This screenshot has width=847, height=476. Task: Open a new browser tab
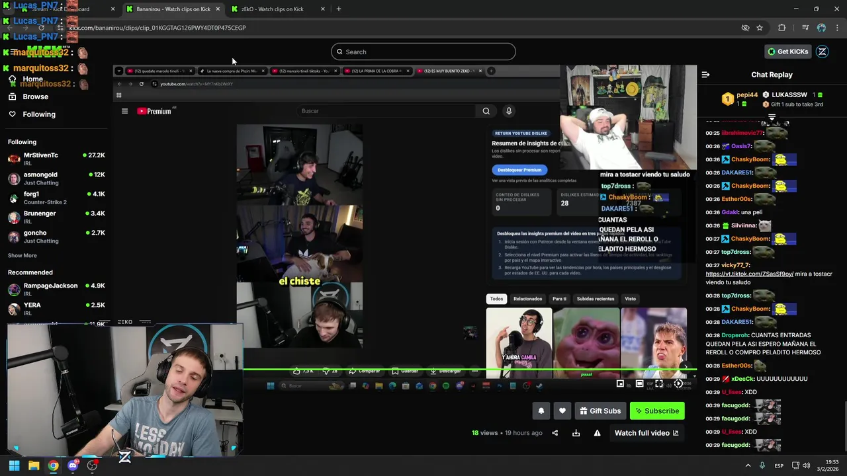tap(339, 9)
